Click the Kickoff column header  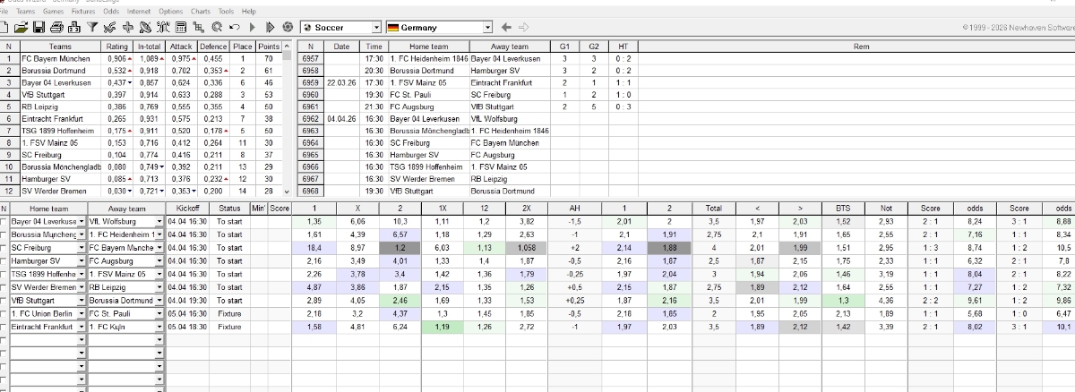click(x=187, y=209)
